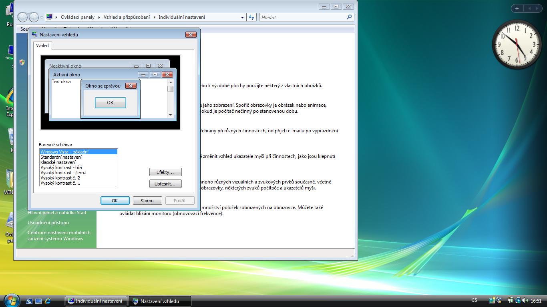Open the arrow before Ovládací panely breadcrumb
This screenshot has width=547, height=307.
(56, 18)
